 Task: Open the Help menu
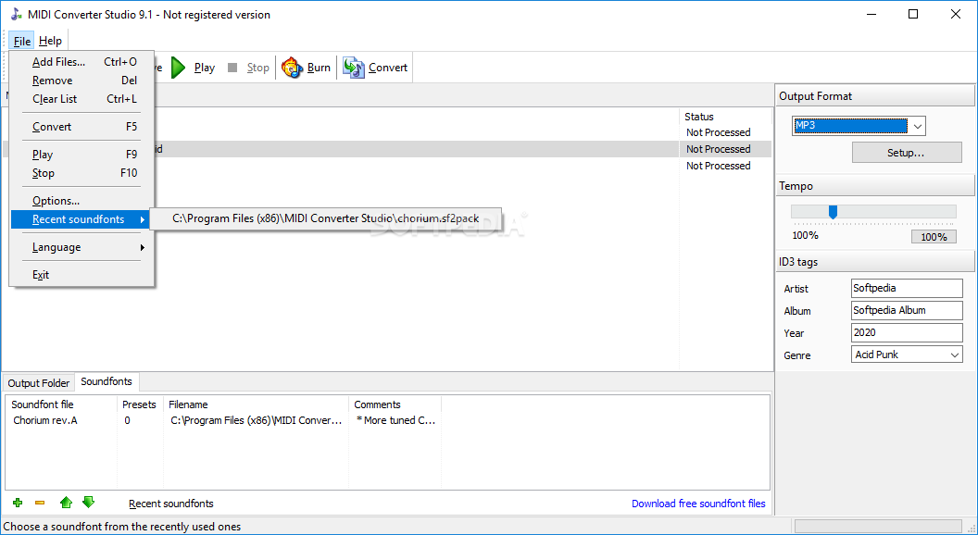coord(51,41)
